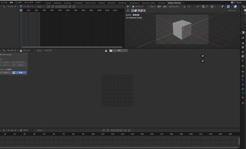Open the レンダー menu
Image resolution: width=246 pixels, height=149 pixels.
click(19, 2)
